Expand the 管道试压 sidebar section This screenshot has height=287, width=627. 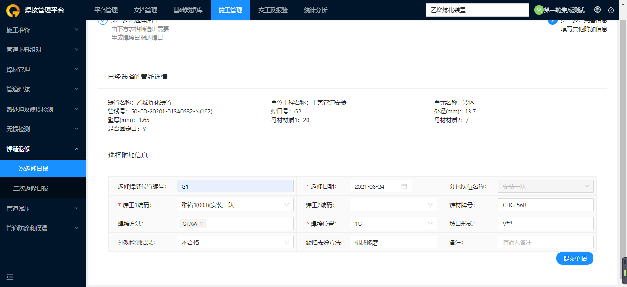coord(43,208)
